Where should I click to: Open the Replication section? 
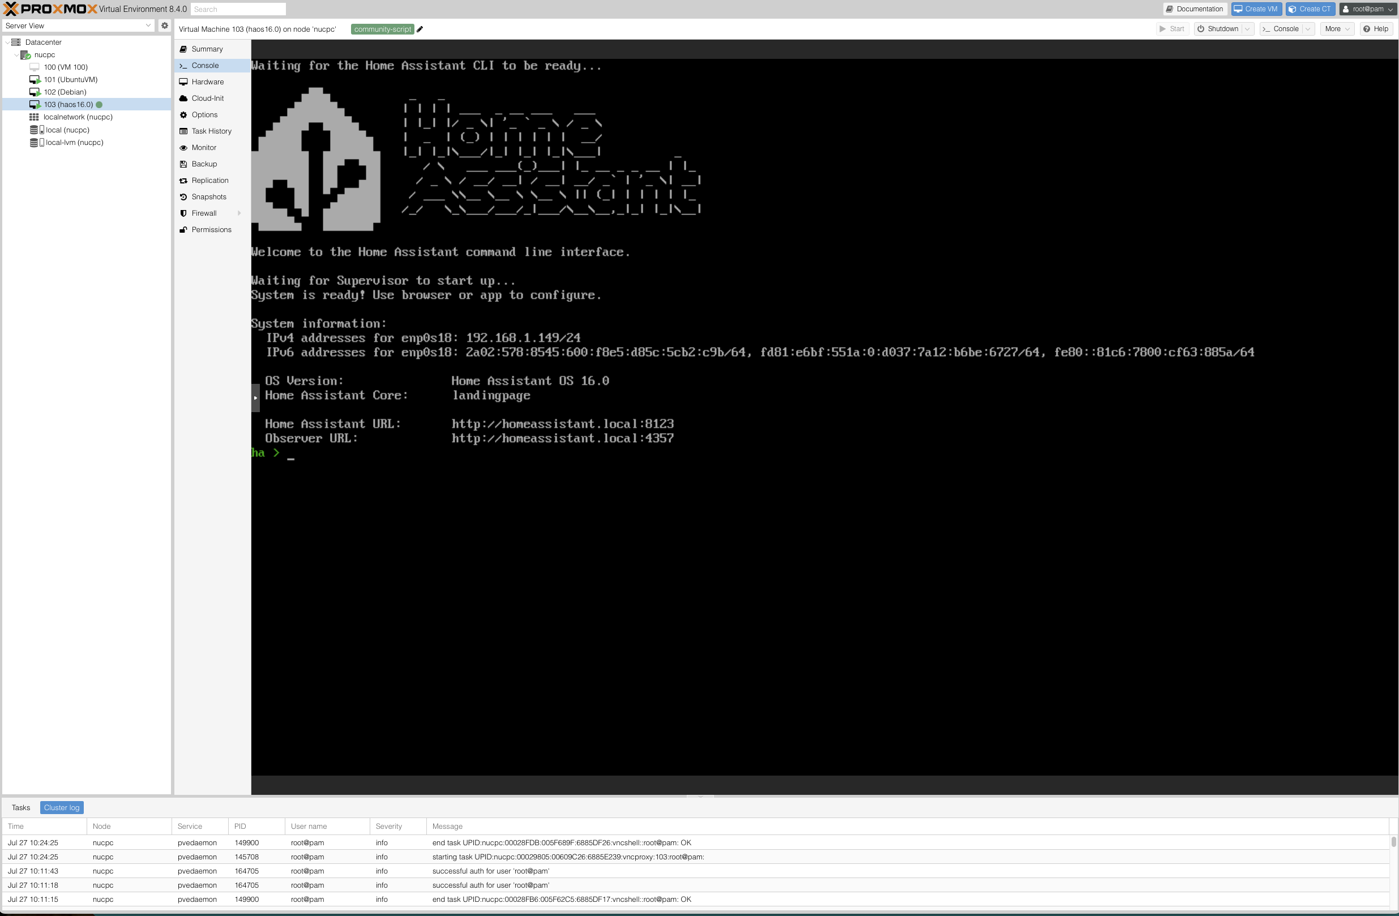210,181
